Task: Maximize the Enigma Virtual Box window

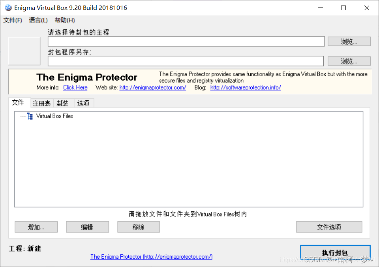Action: tap(343, 8)
